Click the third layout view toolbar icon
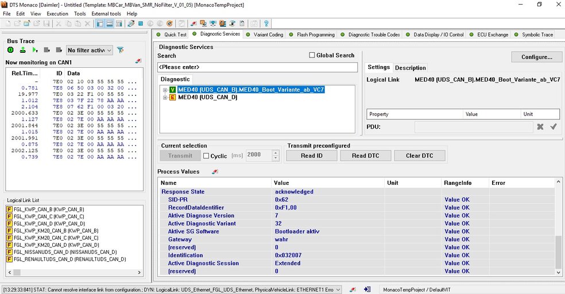 (x=119, y=24)
